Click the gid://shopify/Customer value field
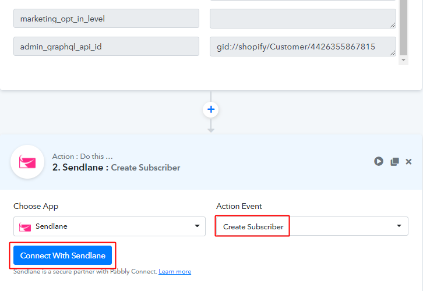The height and width of the screenshot is (291, 423). tap(302, 47)
